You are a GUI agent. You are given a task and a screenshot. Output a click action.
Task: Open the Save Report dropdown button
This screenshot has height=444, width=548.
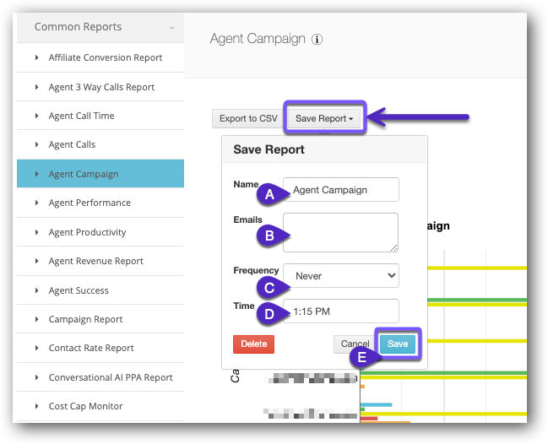click(x=324, y=118)
